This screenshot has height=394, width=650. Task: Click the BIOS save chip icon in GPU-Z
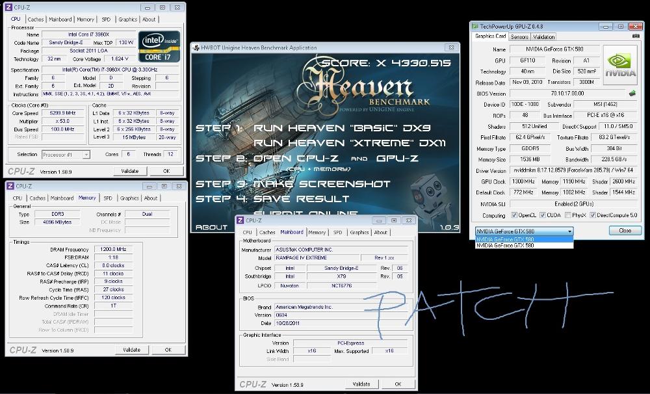632,94
